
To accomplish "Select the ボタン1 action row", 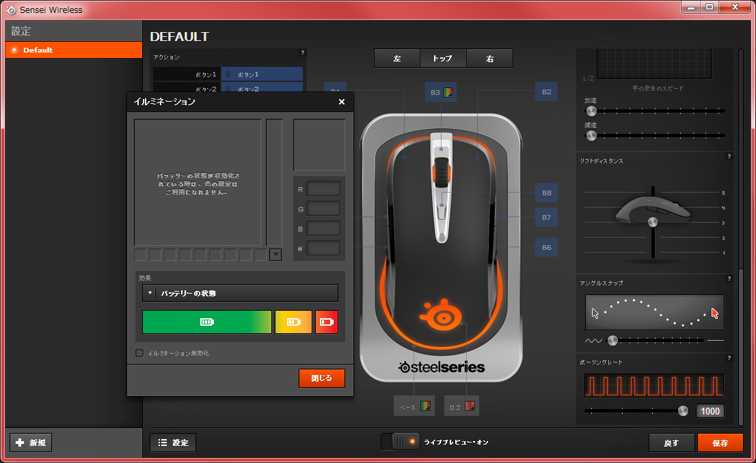I will [x=228, y=74].
